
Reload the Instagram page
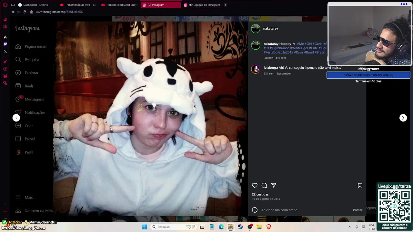(24, 12)
